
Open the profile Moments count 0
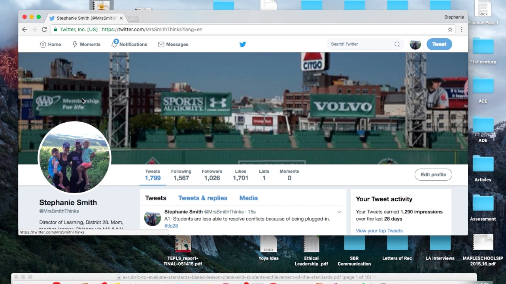click(289, 175)
